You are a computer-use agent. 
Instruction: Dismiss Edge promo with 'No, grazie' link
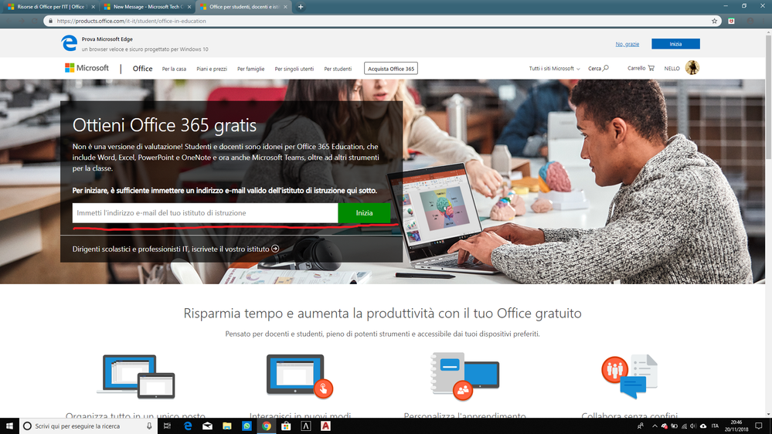point(627,44)
